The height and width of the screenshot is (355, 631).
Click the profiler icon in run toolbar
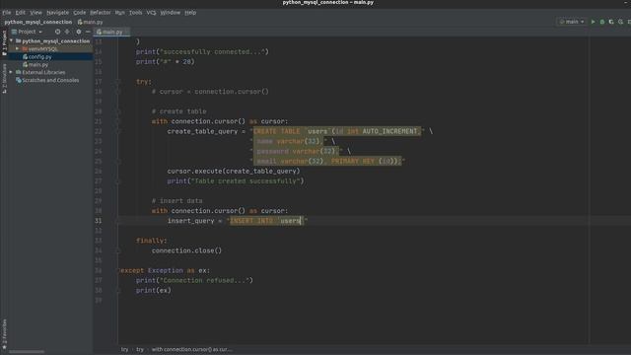click(x=620, y=22)
